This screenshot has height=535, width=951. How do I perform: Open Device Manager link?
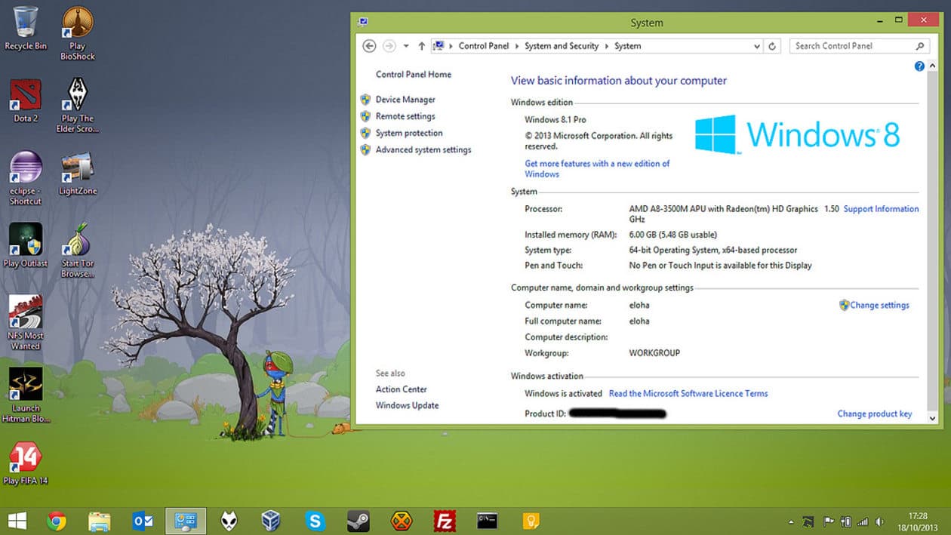pos(405,100)
